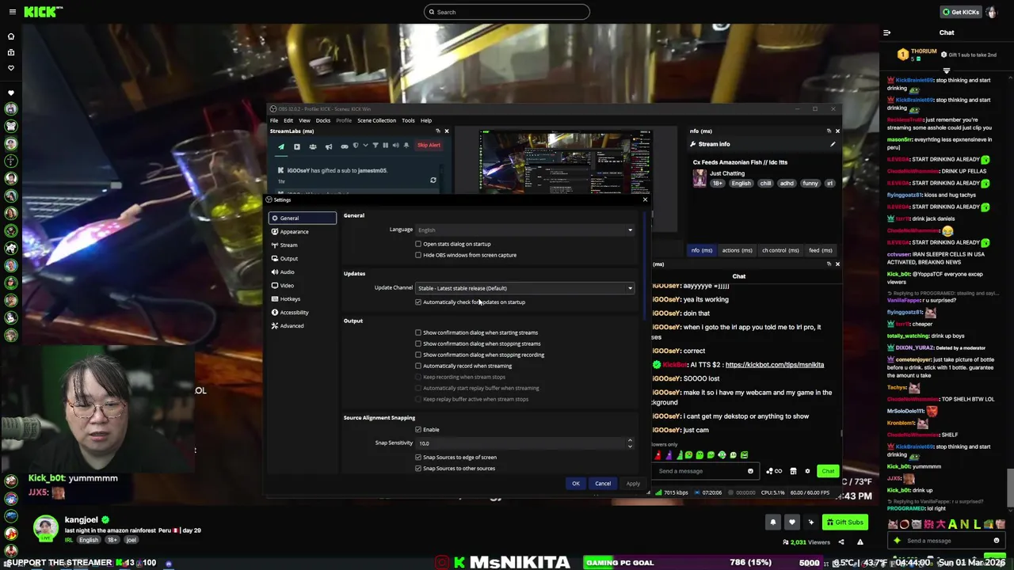Click the Snap Sensitivity value field
Screen dimensions: 1014x570
(x=521, y=443)
